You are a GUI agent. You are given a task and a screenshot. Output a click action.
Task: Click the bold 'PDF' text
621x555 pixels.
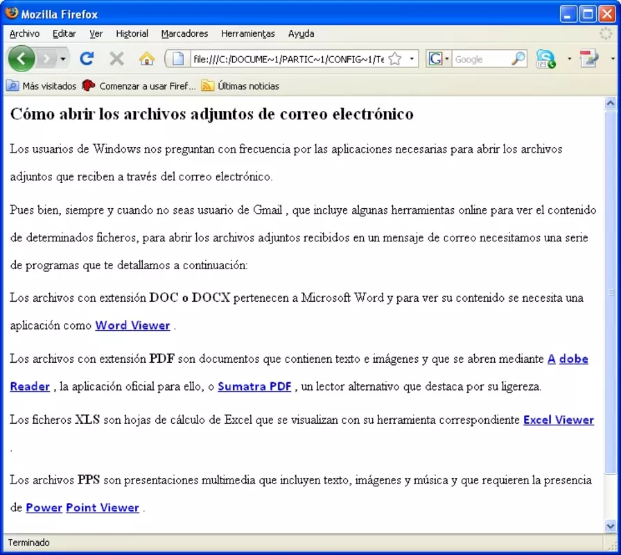(162, 359)
